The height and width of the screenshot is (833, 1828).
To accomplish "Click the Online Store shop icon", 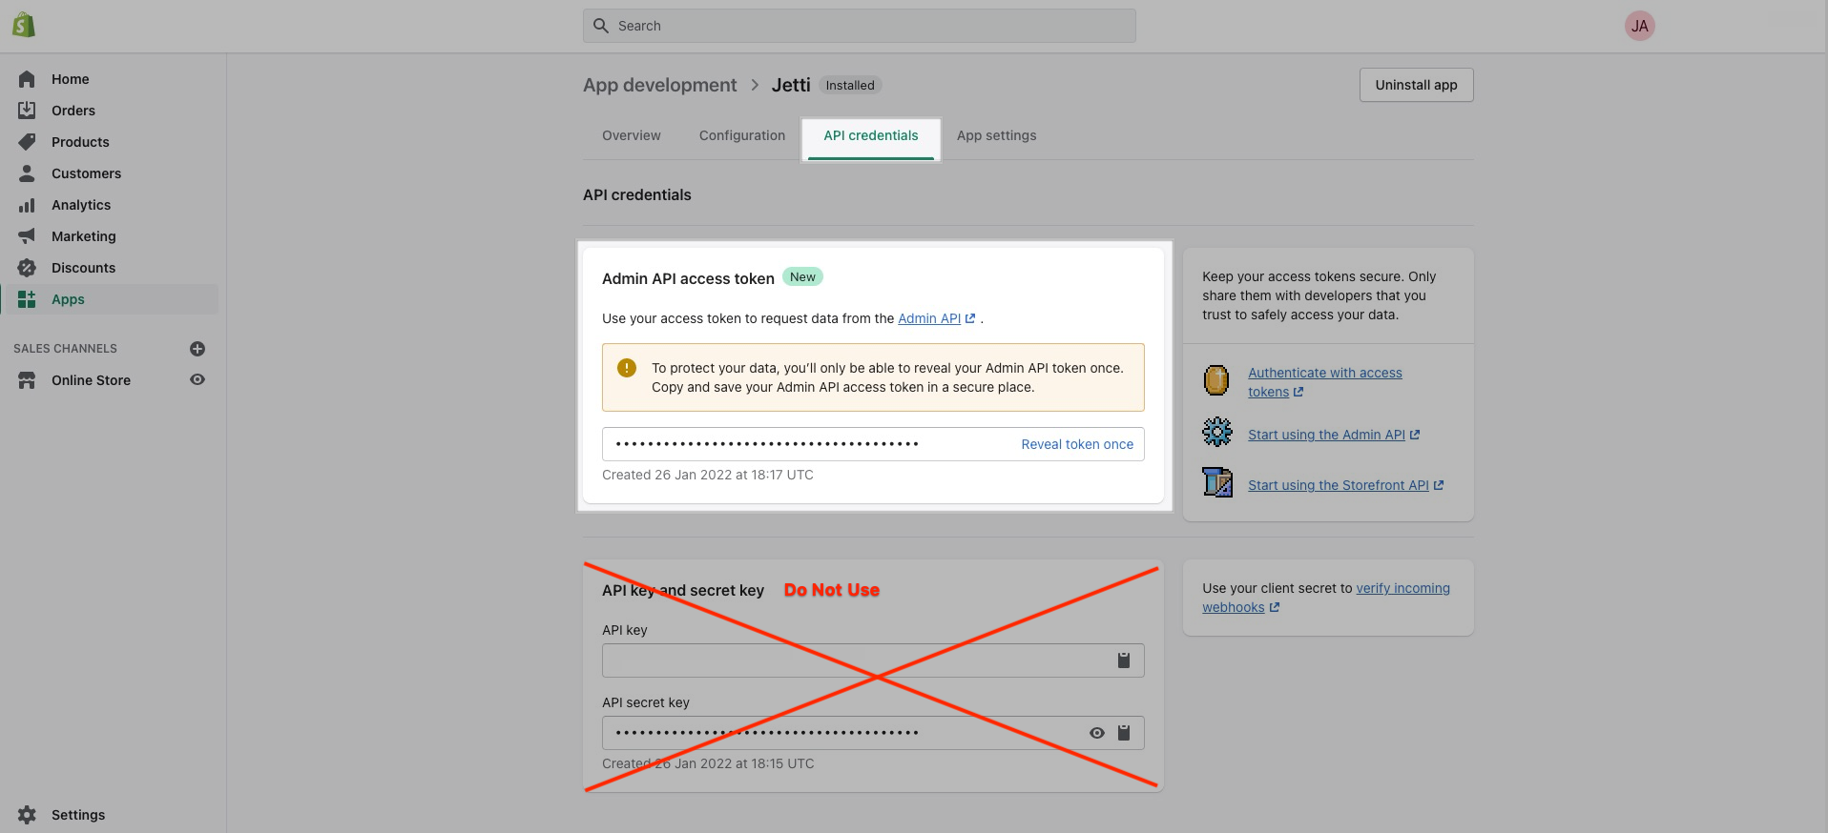I will (27, 380).
